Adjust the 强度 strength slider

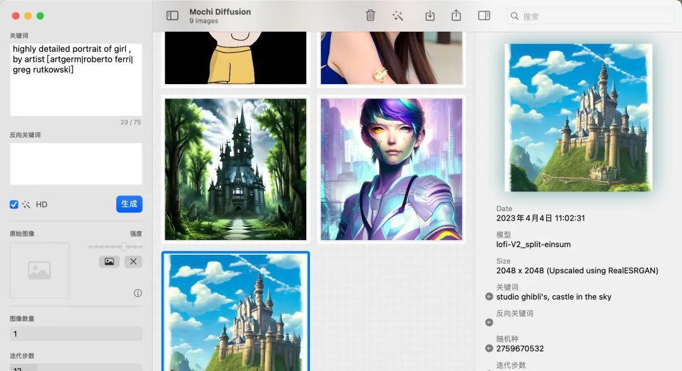pos(116,247)
